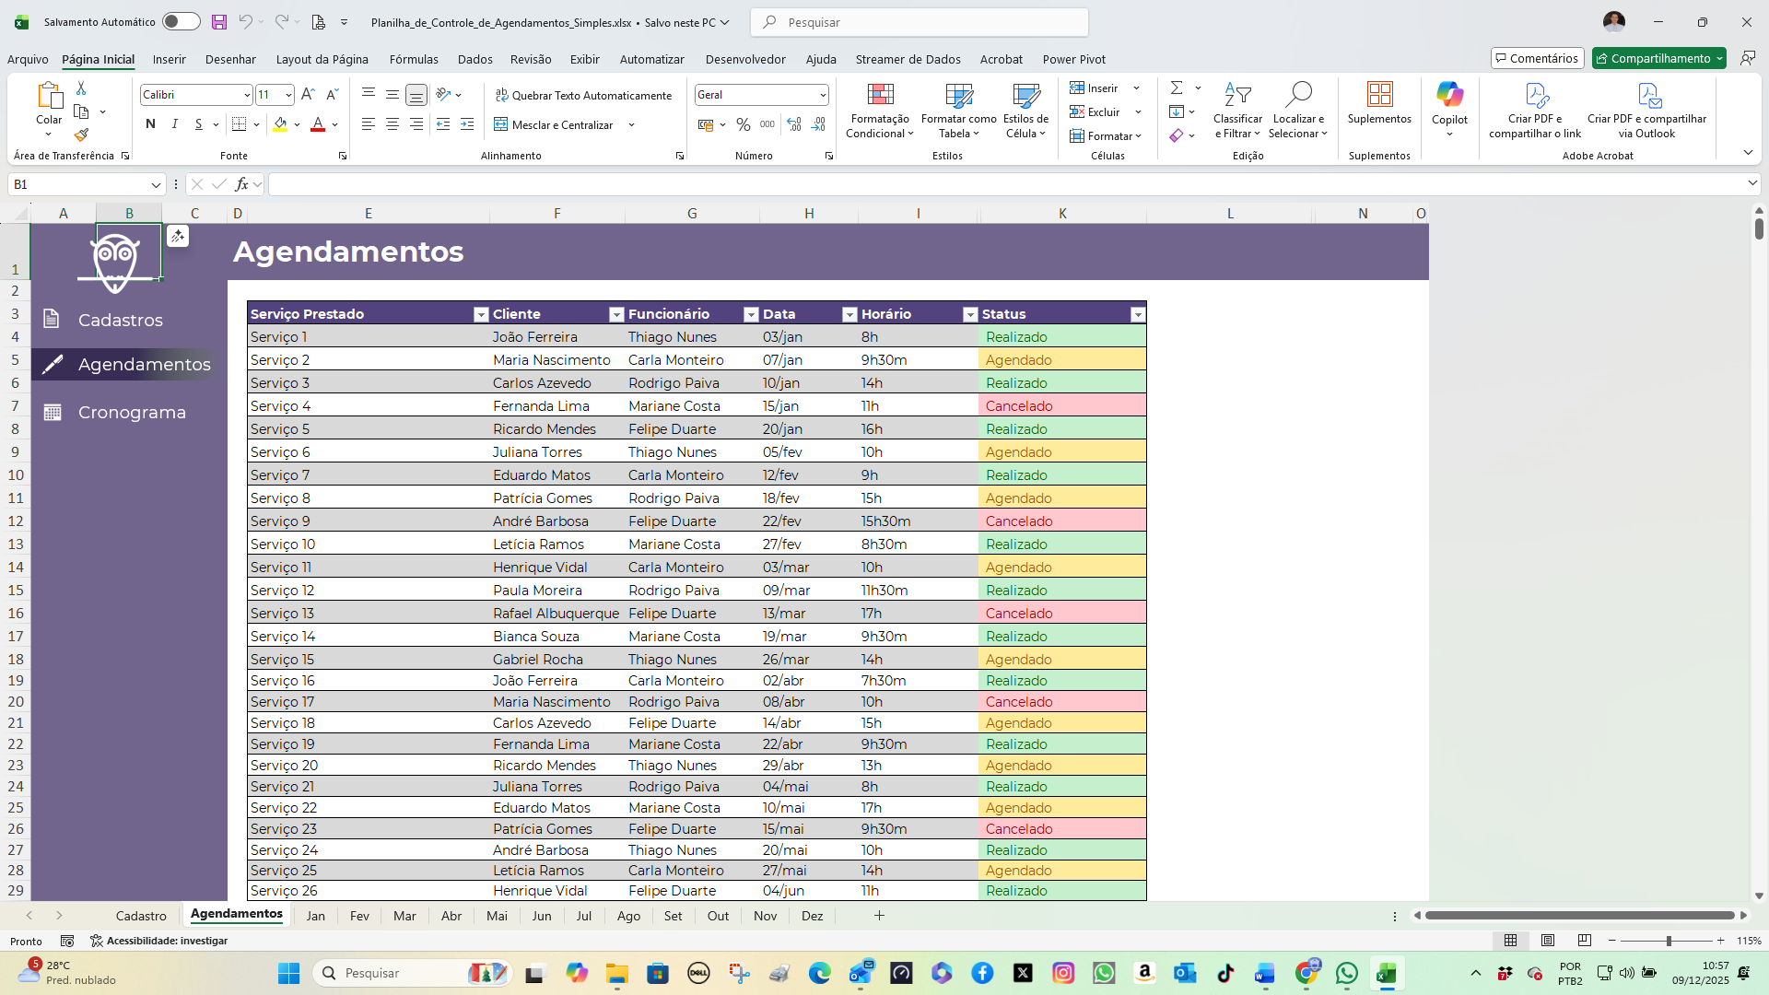
Task: Click the Copilot icon in ribbon
Action: coord(1449,95)
